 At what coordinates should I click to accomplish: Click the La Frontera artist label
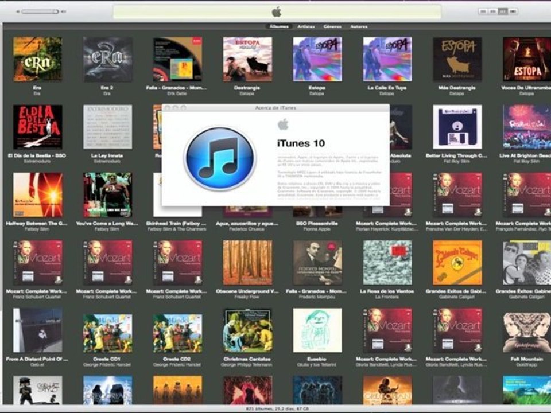pyautogui.click(x=386, y=297)
